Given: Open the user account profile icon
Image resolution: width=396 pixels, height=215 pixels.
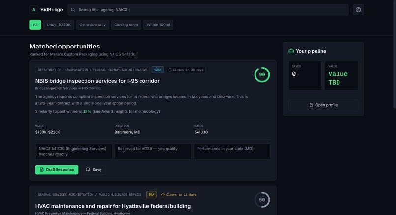Looking at the screenshot, I should tap(358, 10).
